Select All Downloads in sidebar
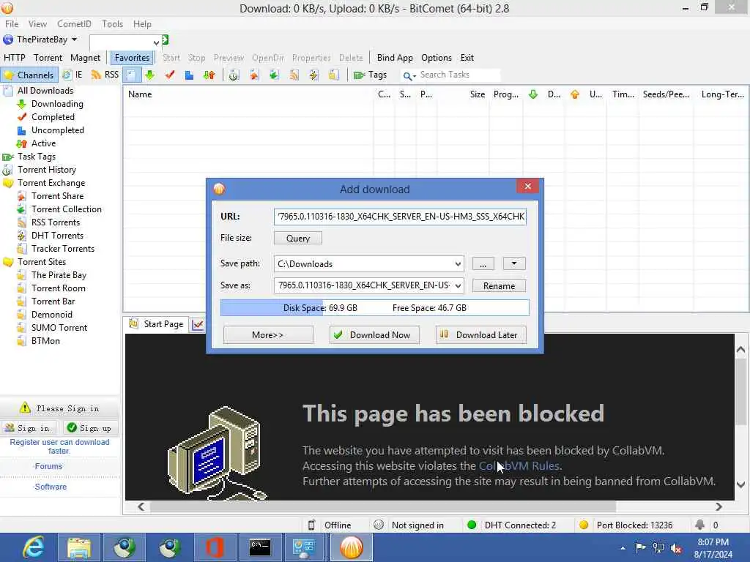 click(45, 91)
